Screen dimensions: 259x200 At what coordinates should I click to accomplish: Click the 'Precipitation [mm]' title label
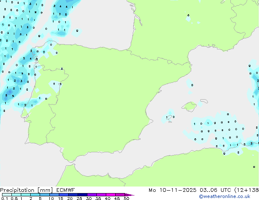coord(27,190)
